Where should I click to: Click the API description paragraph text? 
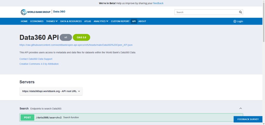coord(78,53)
